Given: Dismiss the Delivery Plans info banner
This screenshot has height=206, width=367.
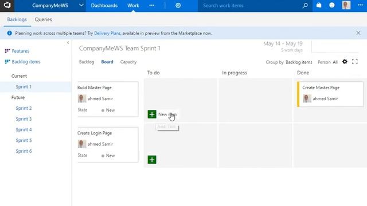Looking at the screenshot, I should tap(358, 33).
